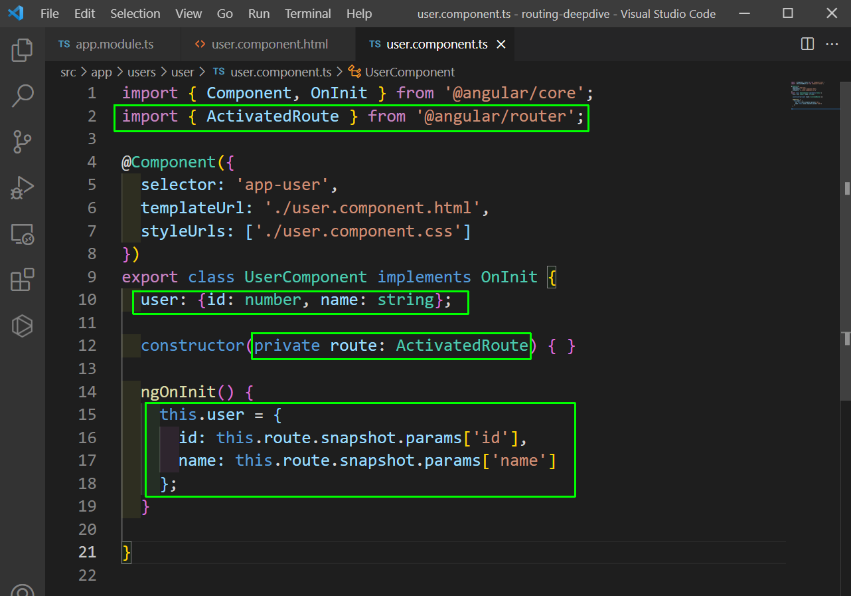This screenshot has width=851, height=596.
Task: Click line number 12 in the gutter
Action: (x=87, y=346)
